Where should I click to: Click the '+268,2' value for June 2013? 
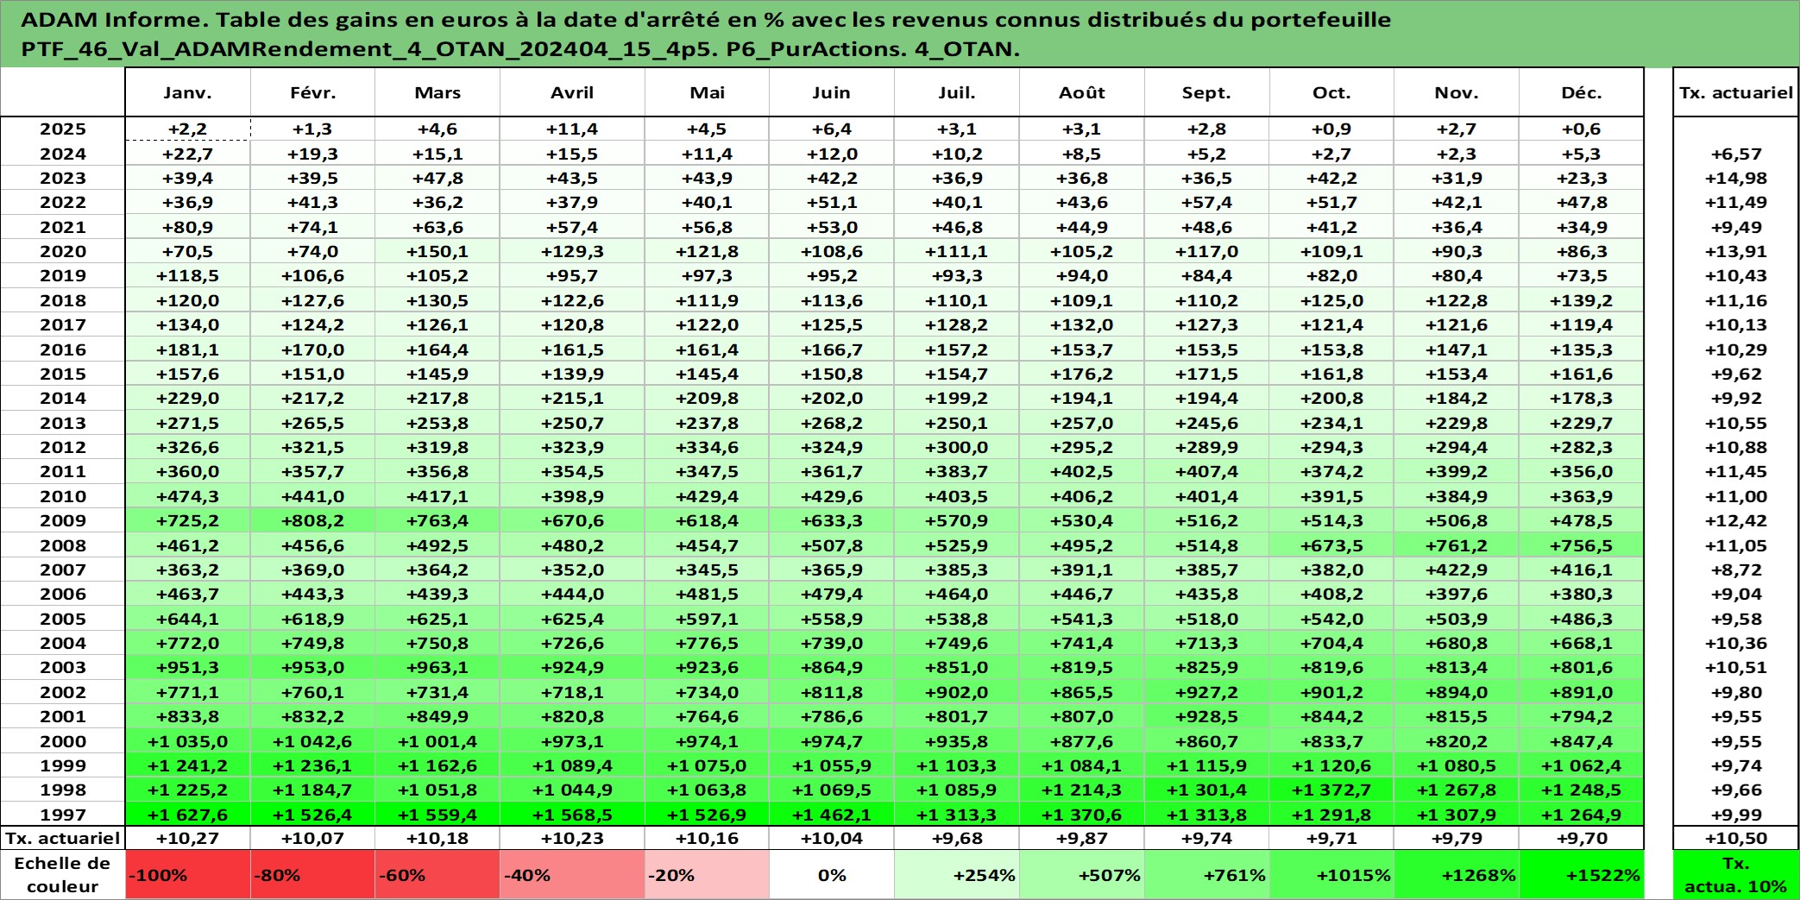832,423
